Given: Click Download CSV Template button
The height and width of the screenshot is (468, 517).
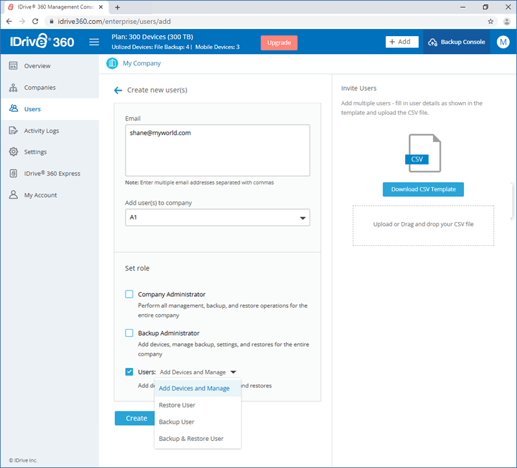Looking at the screenshot, I should click(x=423, y=189).
